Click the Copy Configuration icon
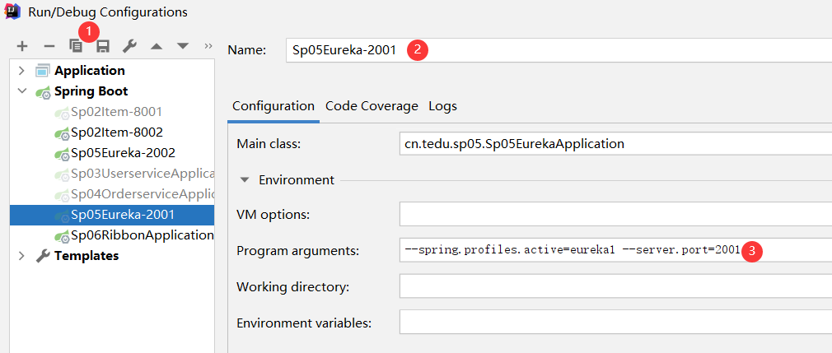The height and width of the screenshot is (353, 832). pyautogui.click(x=77, y=47)
